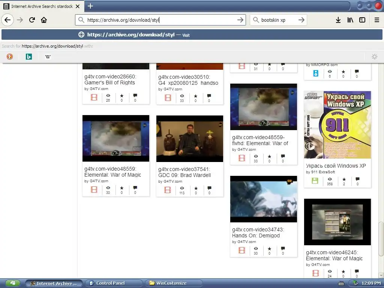Click MMORPG.com author text

tap(324, 65)
